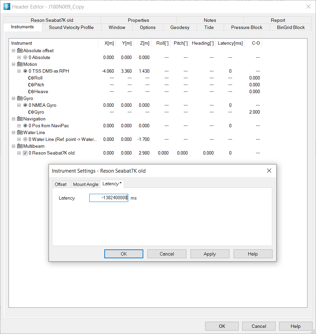Click the Reson Seabat7K Z value 2.980
316x334 pixels.
144,153
